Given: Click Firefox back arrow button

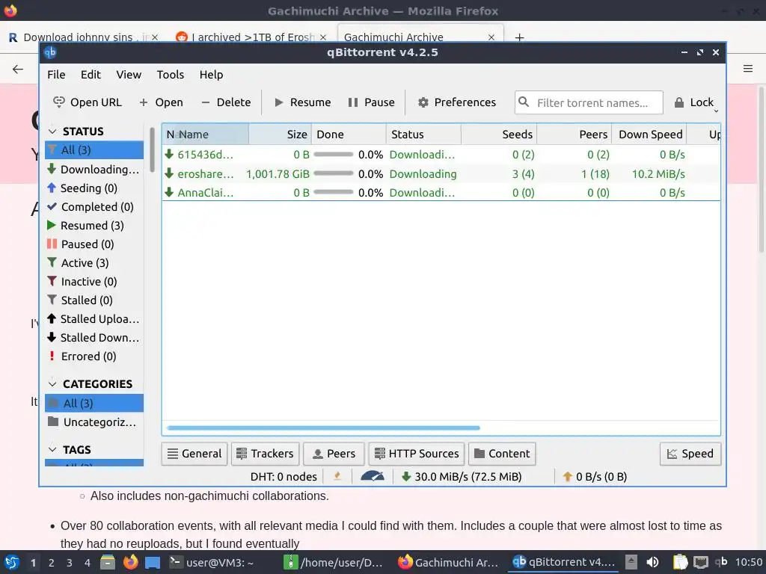Looking at the screenshot, I should [18, 70].
